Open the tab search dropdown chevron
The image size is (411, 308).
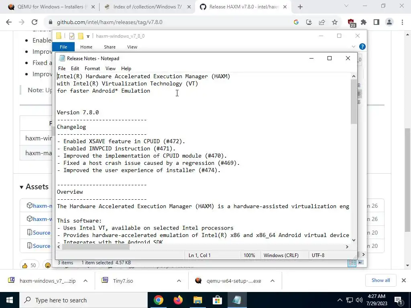[x=346, y=6]
